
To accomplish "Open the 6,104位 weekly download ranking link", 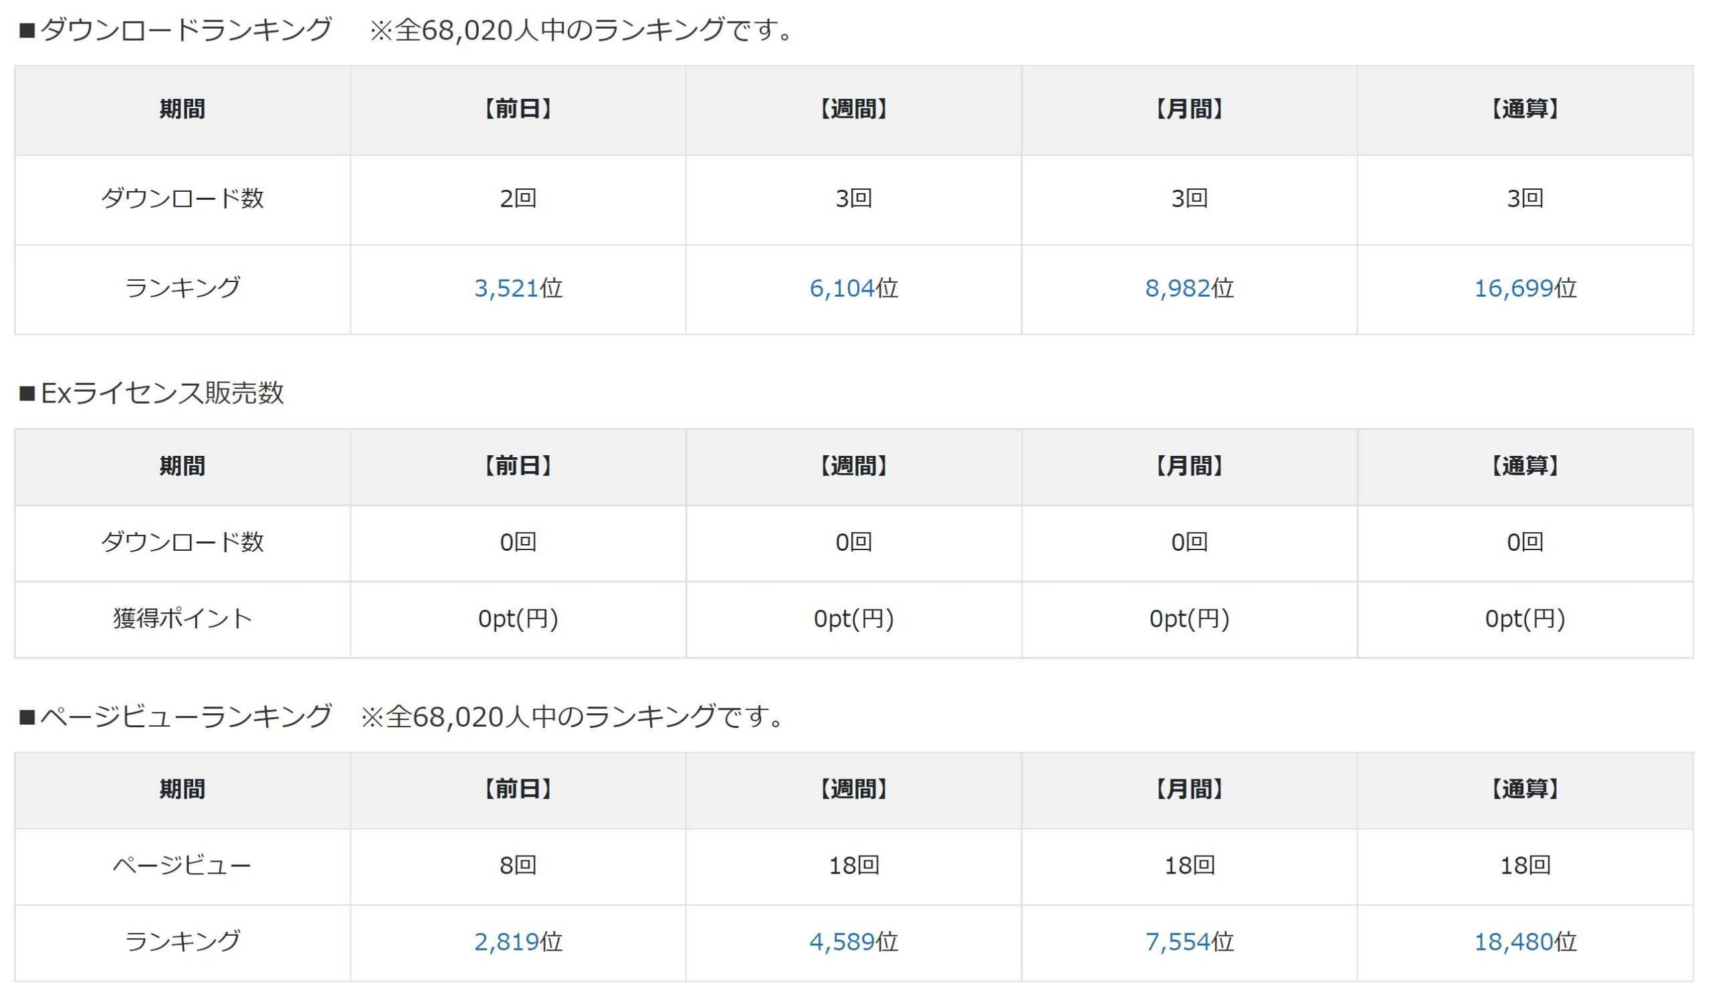I will tap(842, 289).
